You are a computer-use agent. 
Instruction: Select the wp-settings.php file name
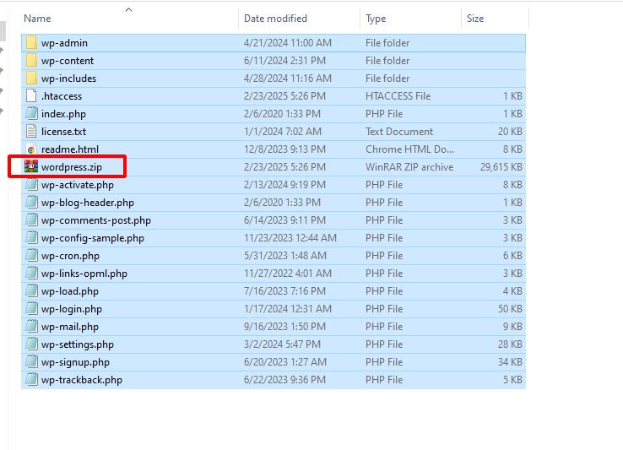[x=77, y=344]
